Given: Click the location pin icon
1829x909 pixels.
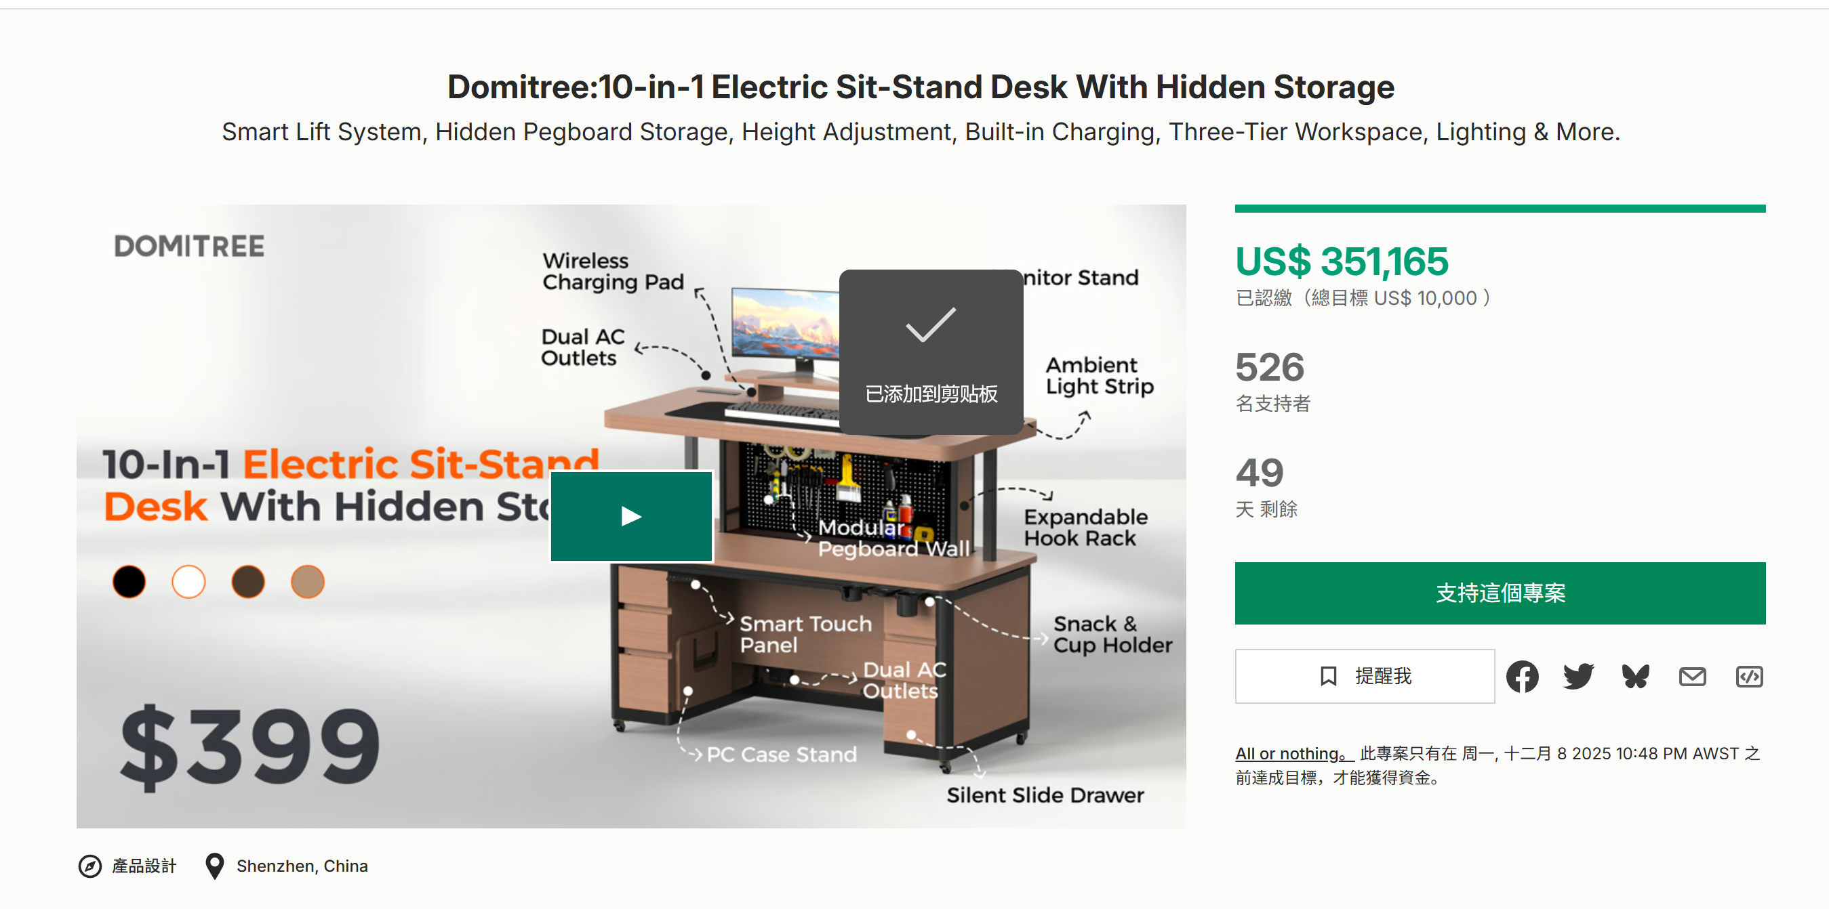Looking at the screenshot, I should tap(214, 866).
